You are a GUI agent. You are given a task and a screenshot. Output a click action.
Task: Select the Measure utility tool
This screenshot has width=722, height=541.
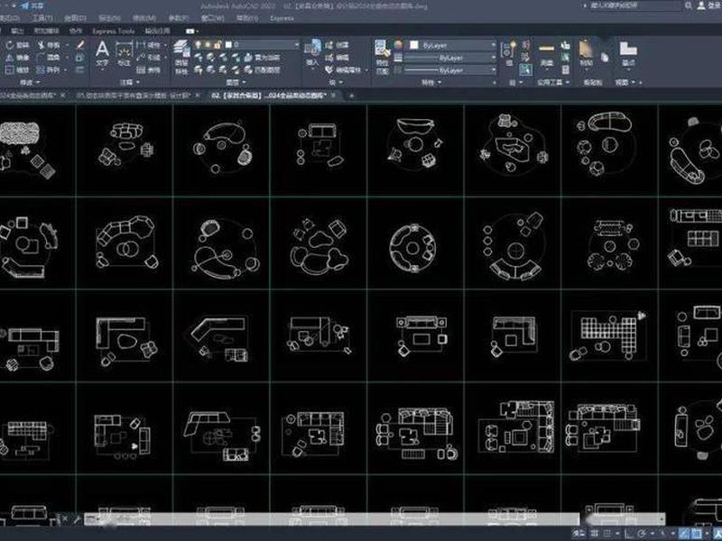[546, 54]
